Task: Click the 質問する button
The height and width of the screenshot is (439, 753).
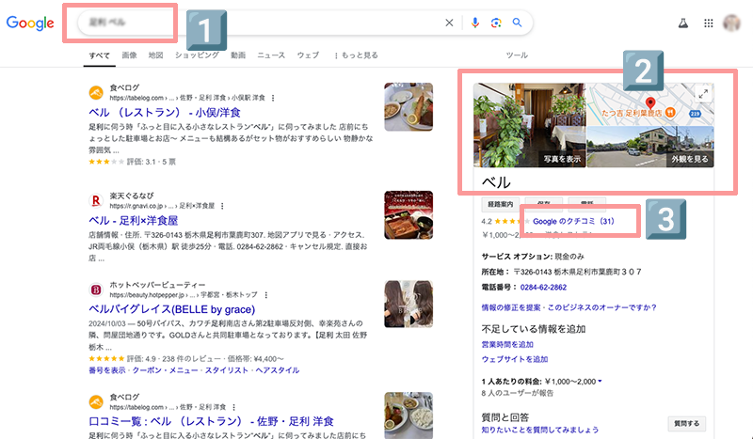Action: click(687, 424)
